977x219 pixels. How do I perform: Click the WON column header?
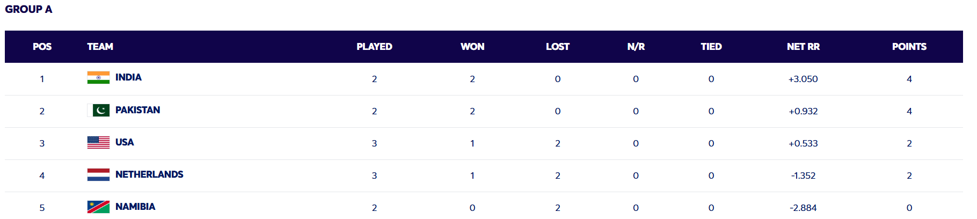tap(472, 47)
